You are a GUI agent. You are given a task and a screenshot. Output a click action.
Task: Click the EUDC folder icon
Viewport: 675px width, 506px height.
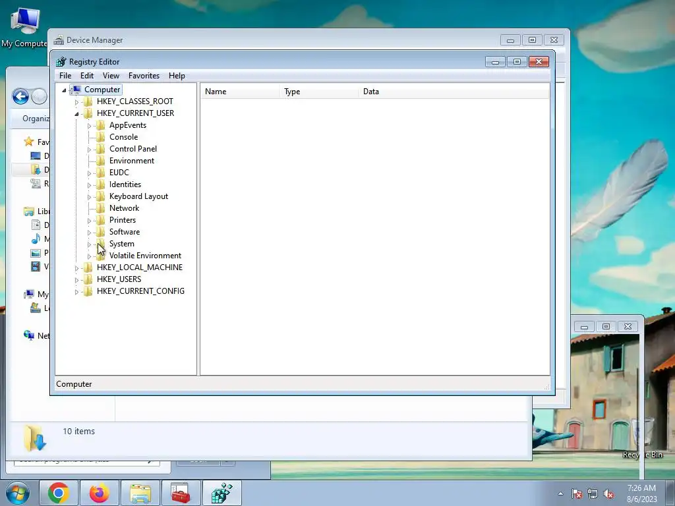click(100, 173)
